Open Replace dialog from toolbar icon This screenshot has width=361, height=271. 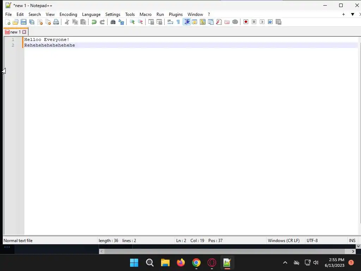[121, 22]
